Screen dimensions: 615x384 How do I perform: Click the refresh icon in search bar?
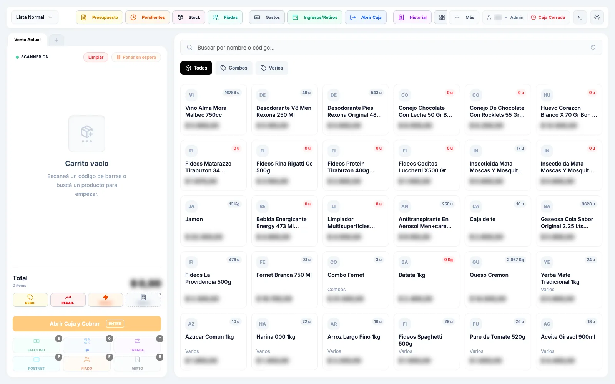tap(593, 47)
